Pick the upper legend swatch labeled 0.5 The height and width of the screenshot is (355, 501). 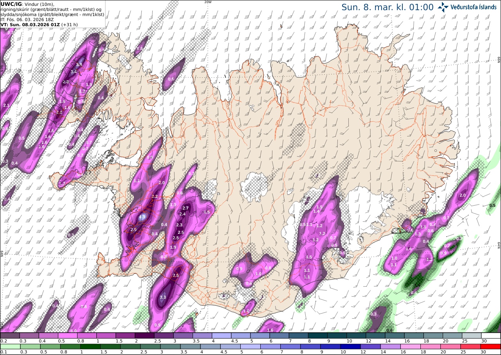[67, 335]
